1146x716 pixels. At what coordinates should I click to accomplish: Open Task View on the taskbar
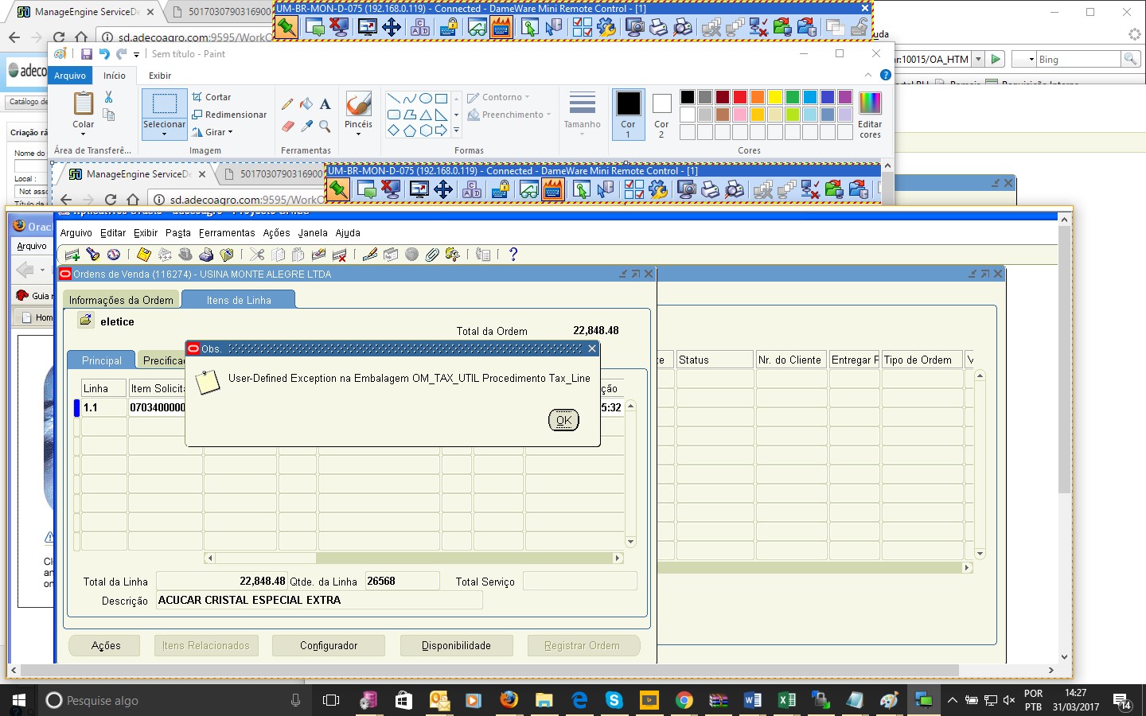pyautogui.click(x=330, y=700)
